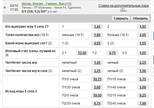Select четный games total at 2.25
Viewport: 154px width, 108px height.
point(143,63)
